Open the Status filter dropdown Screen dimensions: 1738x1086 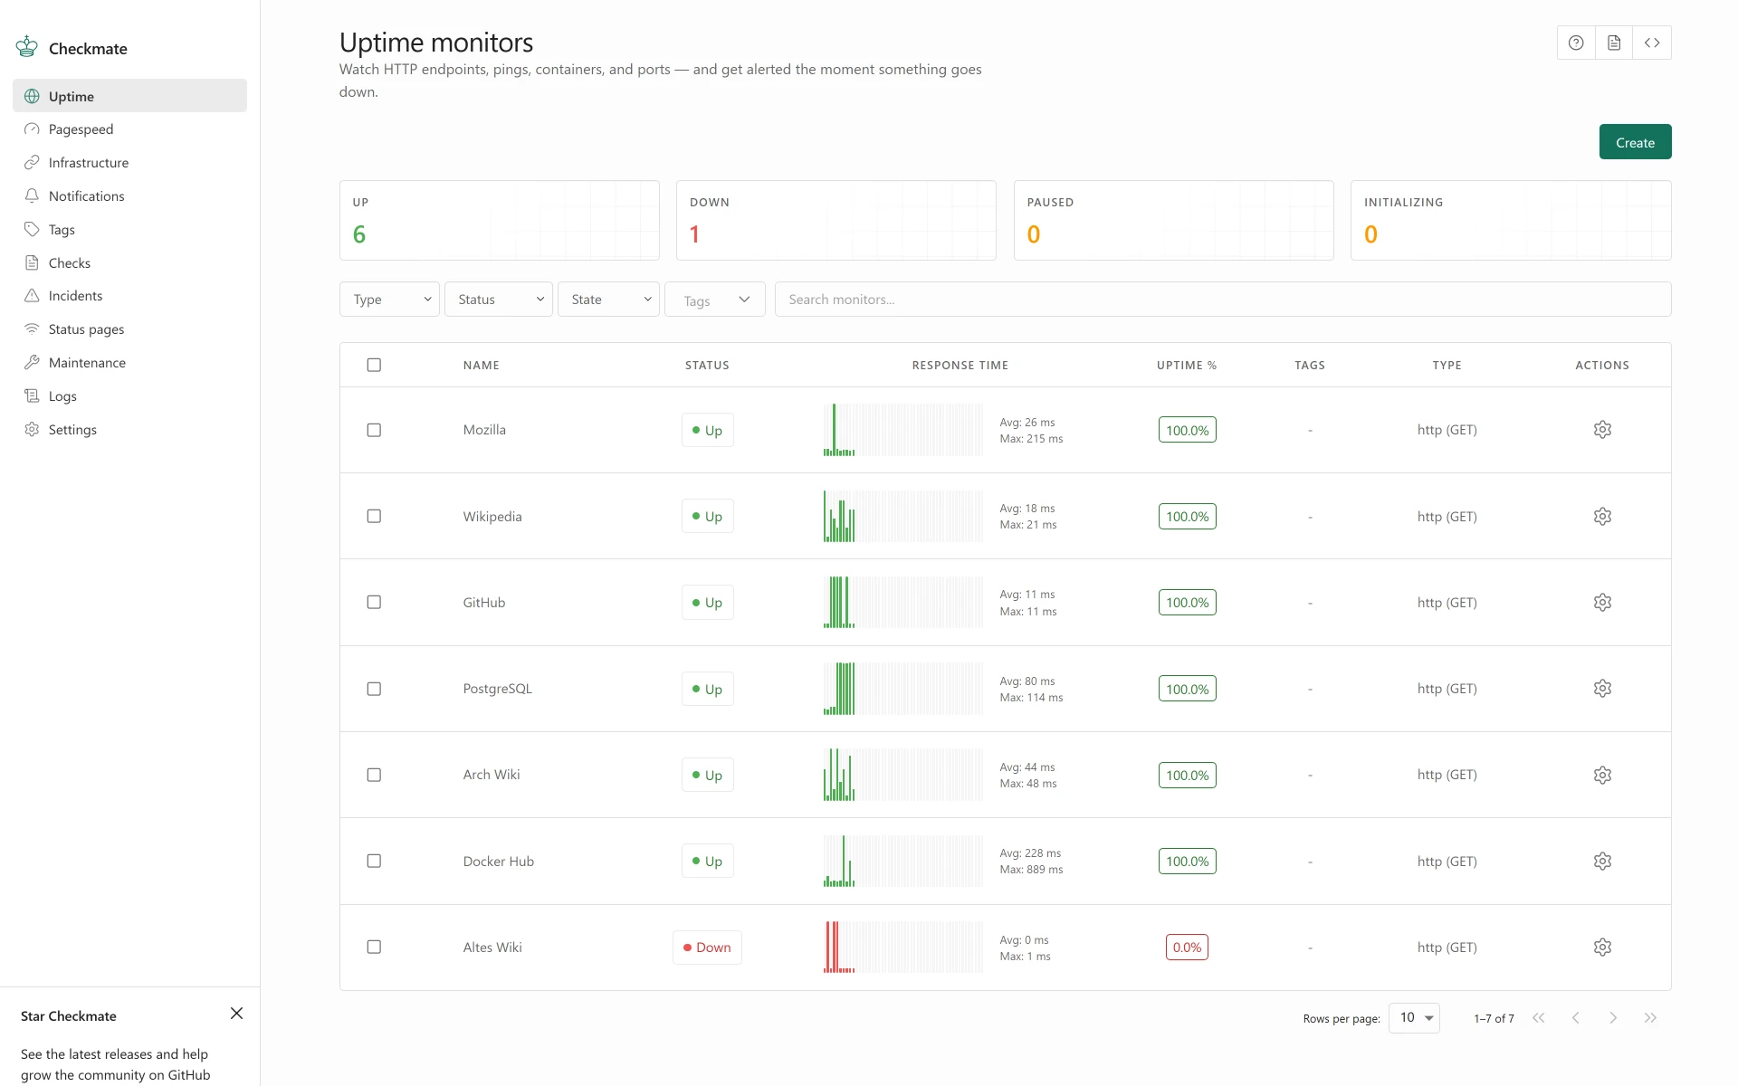click(x=499, y=300)
